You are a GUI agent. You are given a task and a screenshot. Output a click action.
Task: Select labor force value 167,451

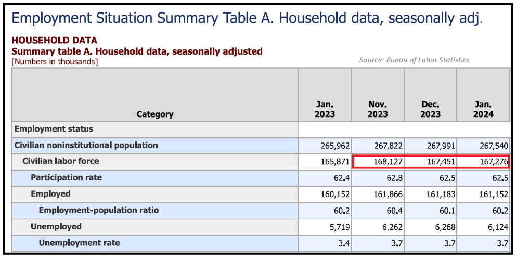pyautogui.click(x=441, y=162)
